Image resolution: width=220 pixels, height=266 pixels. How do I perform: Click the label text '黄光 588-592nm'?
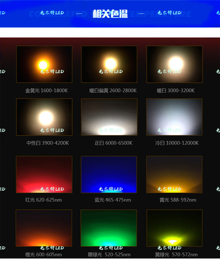click(178, 200)
